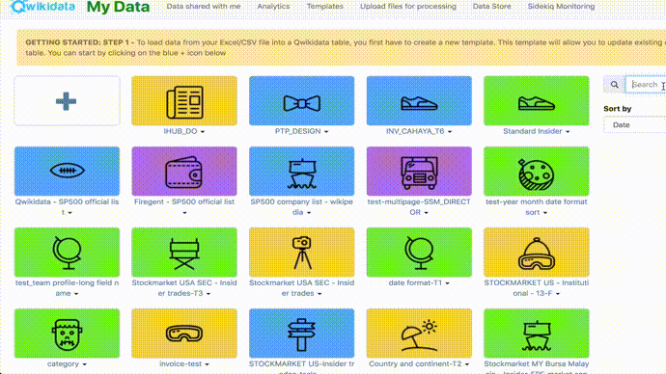Open the Stockmarket MY Bursa Malaysia boat tile

coord(537,334)
